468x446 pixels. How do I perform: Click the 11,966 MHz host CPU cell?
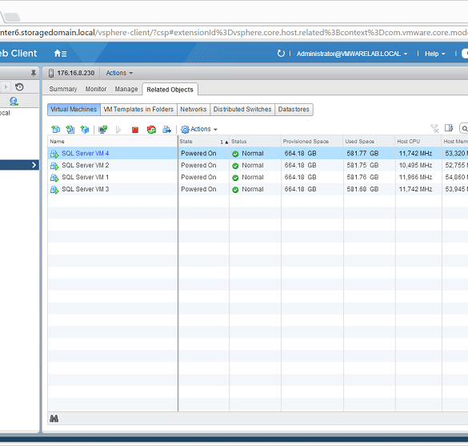[x=415, y=177]
